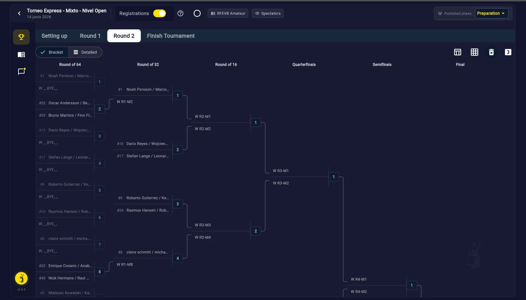Image resolution: width=526 pixels, height=300 pixels.
Task: Open the trophy tournament sidebar icon
Action: coord(21,37)
